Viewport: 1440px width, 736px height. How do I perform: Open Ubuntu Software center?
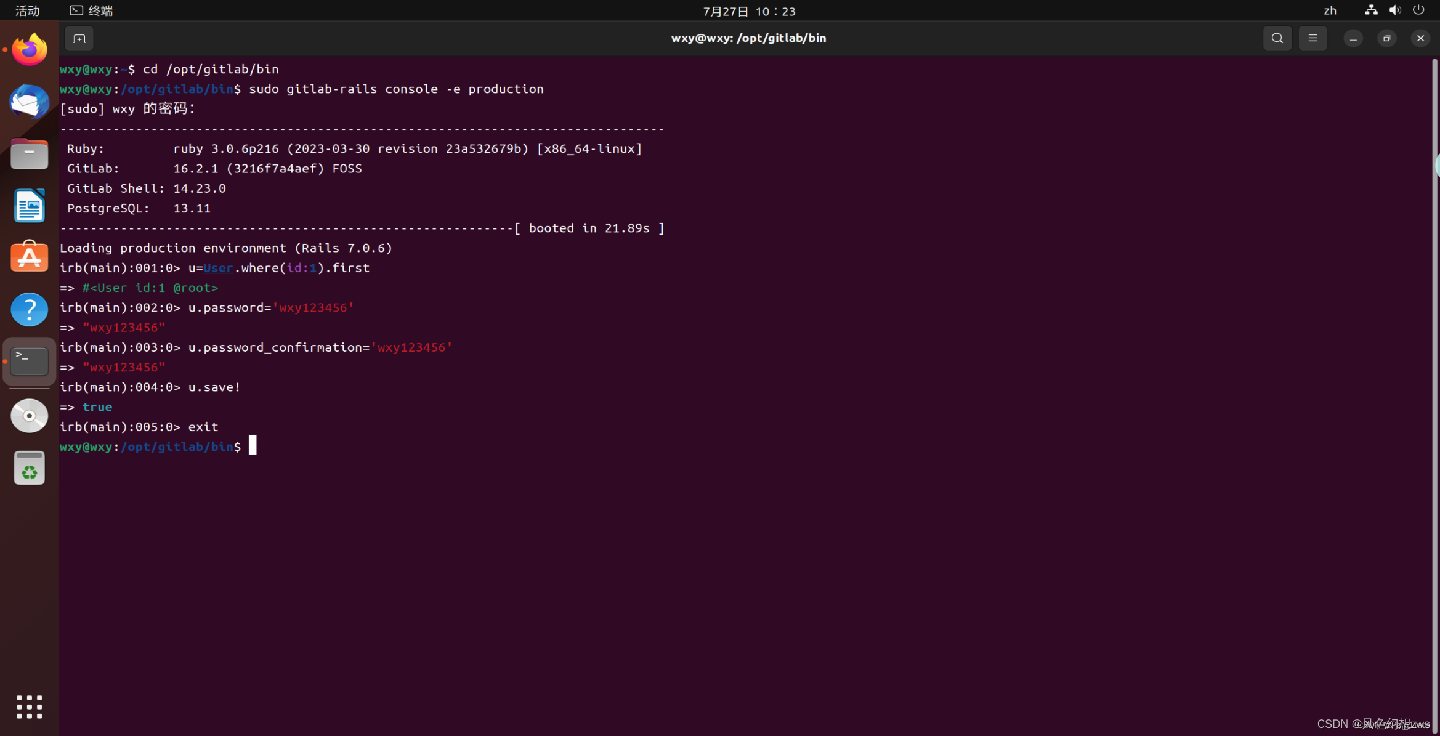tap(28, 257)
